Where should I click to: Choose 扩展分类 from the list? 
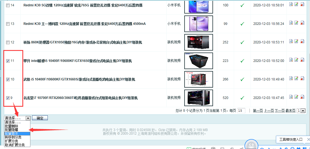point(17,141)
